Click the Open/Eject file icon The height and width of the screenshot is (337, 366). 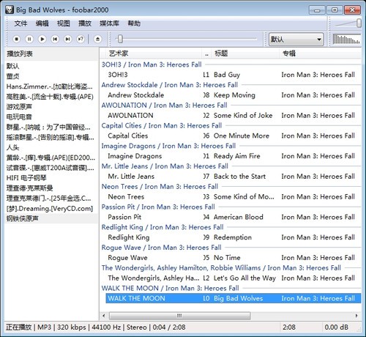coord(97,39)
